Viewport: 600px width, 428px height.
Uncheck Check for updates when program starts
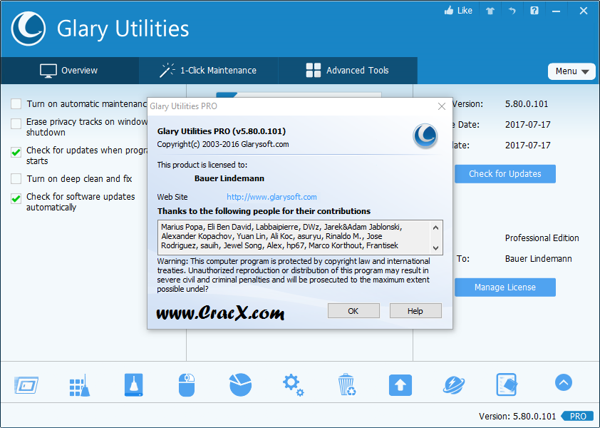coord(16,152)
